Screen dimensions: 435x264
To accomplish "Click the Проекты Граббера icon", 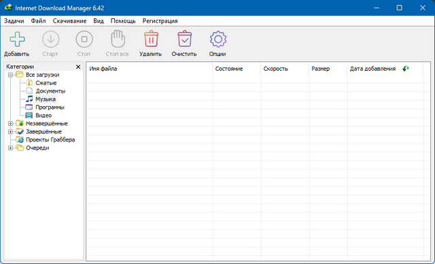I will (20, 139).
